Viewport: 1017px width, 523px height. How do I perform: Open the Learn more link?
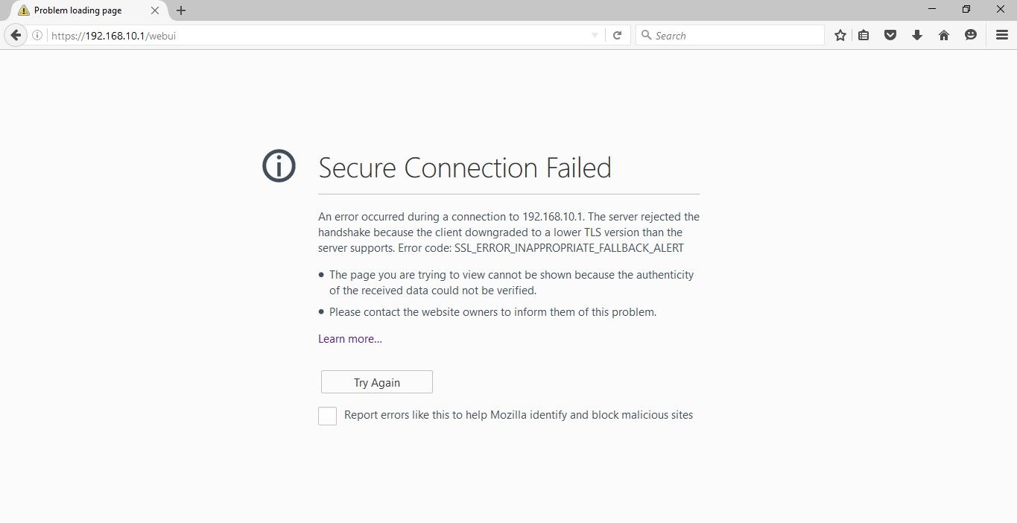pyautogui.click(x=350, y=339)
